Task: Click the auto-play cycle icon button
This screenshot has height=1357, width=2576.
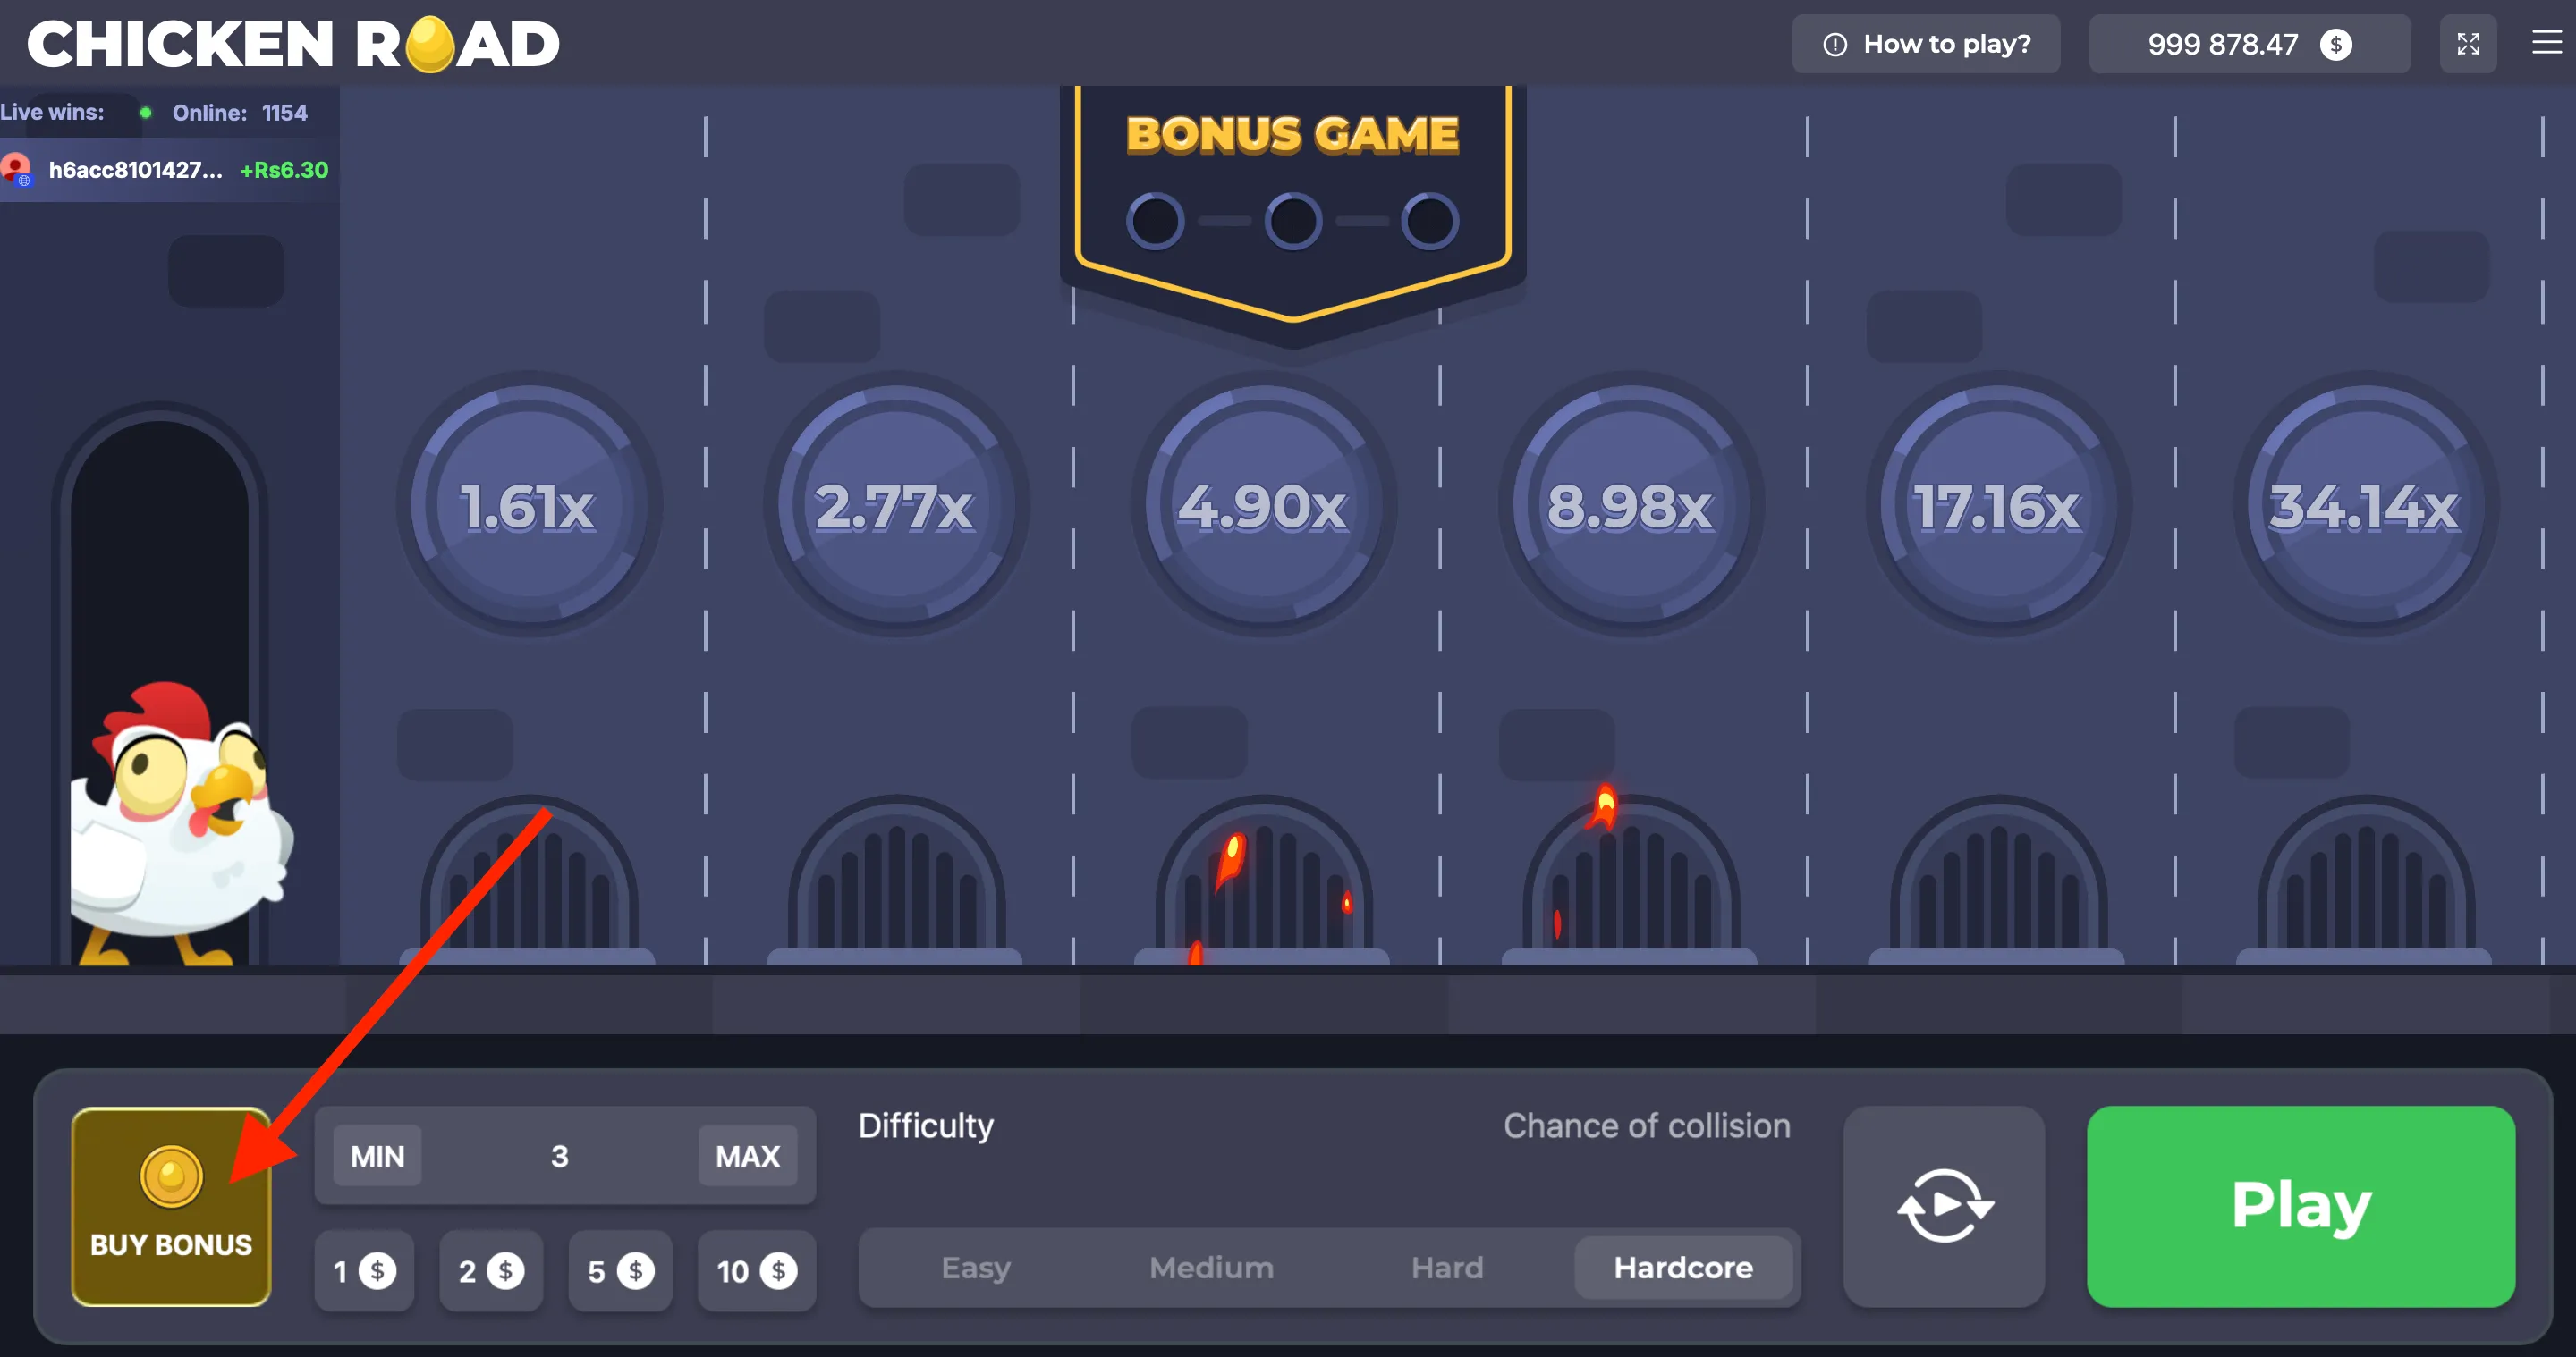Action: click(1944, 1205)
